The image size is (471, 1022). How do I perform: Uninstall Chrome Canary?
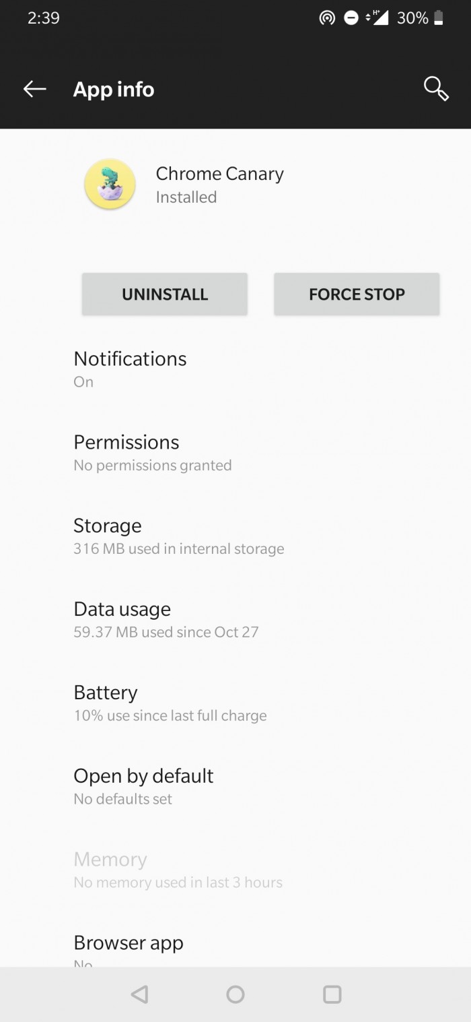pos(165,294)
